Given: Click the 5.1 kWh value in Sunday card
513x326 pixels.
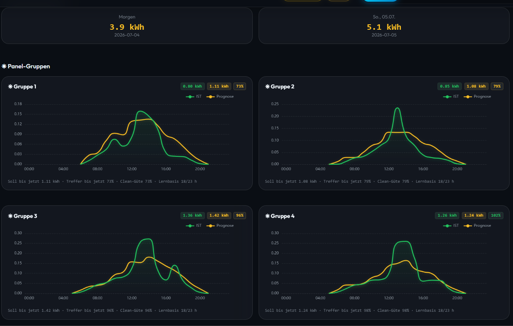Looking at the screenshot, I should tap(384, 27).
